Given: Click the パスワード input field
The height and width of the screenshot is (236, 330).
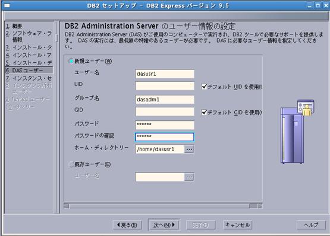Looking at the screenshot, I should [165, 125].
